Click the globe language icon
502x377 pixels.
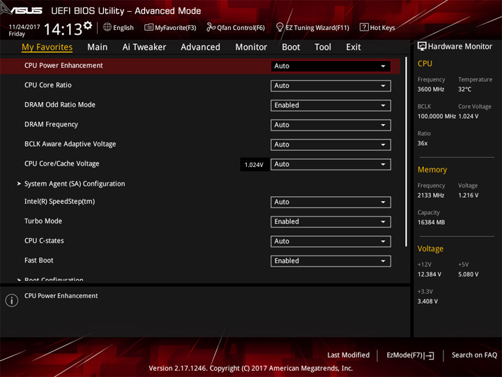click(x=107, y=27)
